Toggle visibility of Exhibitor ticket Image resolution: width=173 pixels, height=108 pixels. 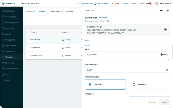[63, 56]
